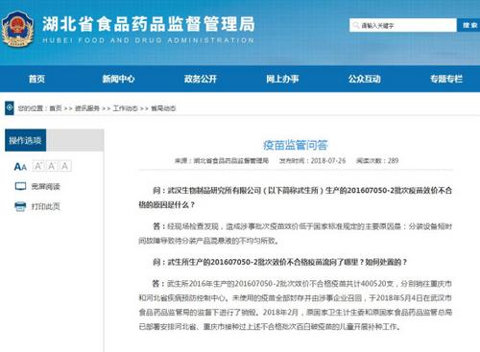
Task: Click the article title 疫苗监管问答
Action: pyautogui.click(x=295, y=145)
